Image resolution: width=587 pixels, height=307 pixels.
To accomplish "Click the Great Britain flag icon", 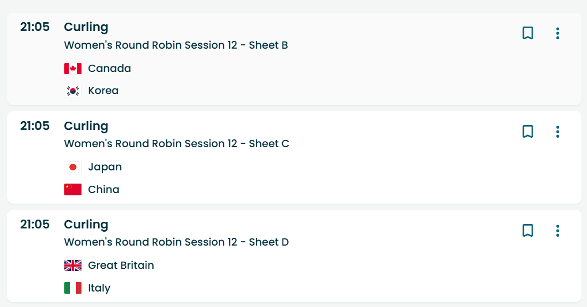I will coord(73,266).
